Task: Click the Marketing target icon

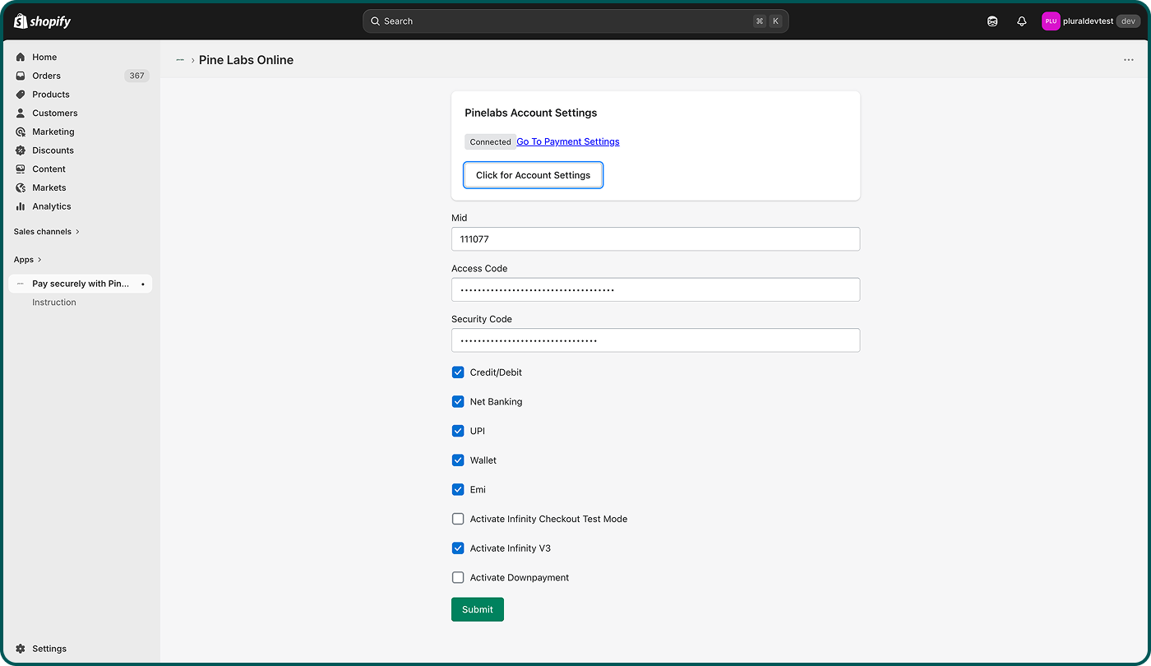Action: point(21,132)
